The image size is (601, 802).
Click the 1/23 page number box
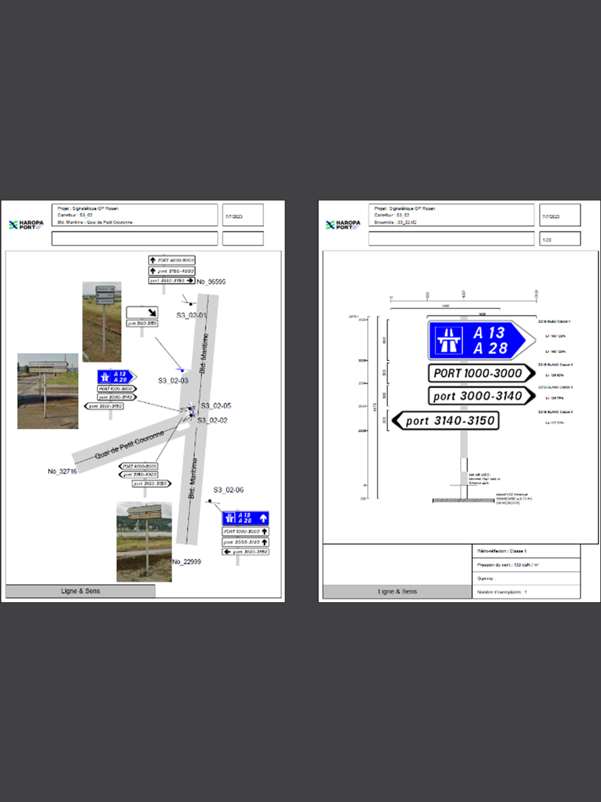pyautogui.click(x=560, y=239)
